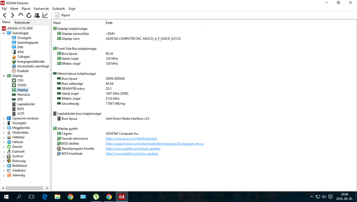Screen dimensions: 357x202
Task: Collapse the Számítógép tree node
Action: (x=4, y=33)
